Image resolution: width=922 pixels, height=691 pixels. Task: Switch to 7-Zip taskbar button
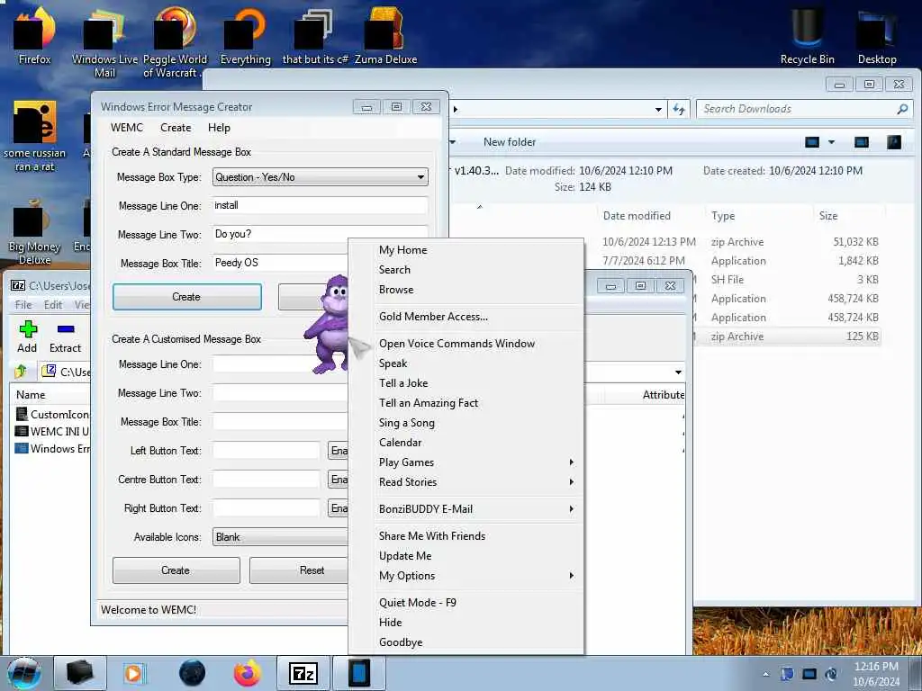click(303, 673)
